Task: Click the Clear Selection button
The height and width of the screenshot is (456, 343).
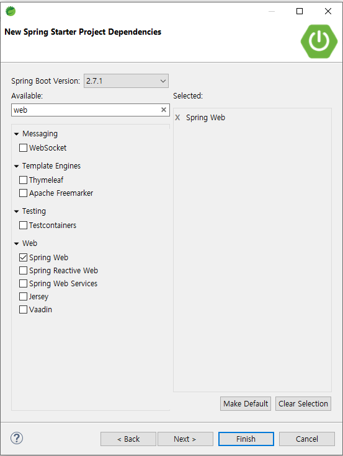Action: pyautogui.click(x=303, y=404)
